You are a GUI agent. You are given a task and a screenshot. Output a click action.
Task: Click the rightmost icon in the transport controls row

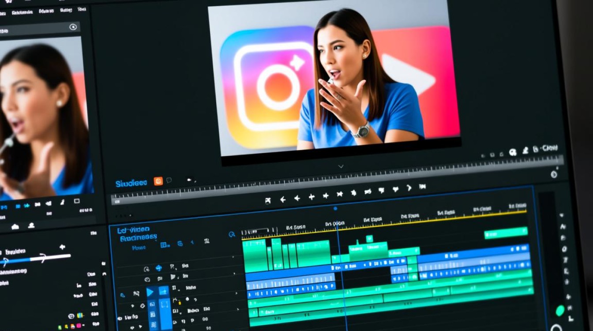422,187
